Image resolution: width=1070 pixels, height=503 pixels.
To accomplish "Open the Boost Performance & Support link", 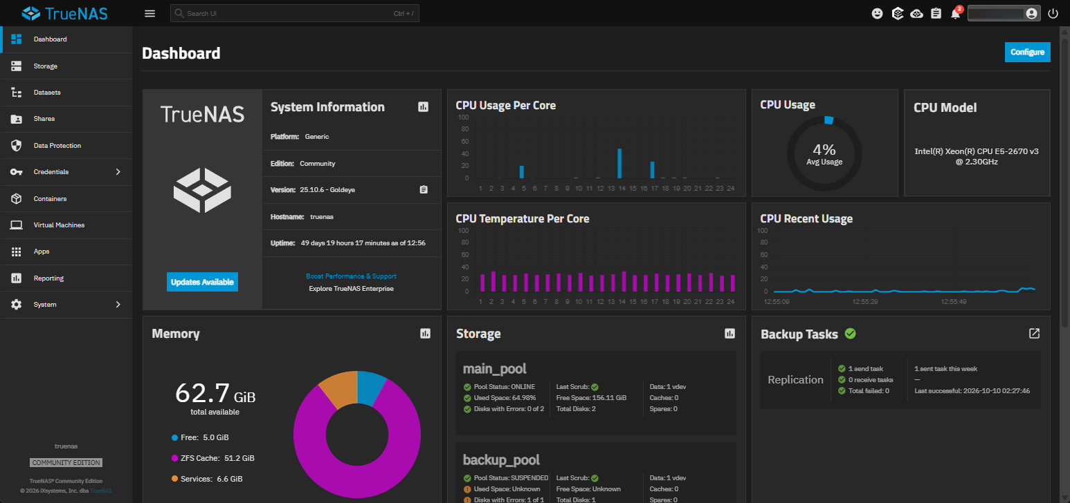I will click(x=352, y=276).
